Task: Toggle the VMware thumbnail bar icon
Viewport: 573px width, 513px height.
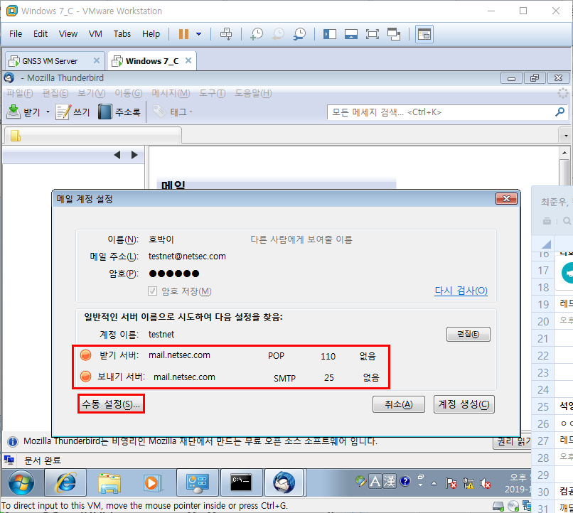Action: [x=350, y=34]
